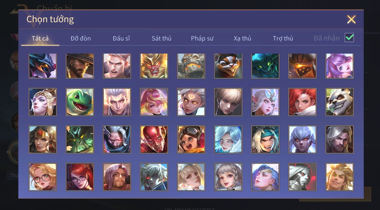Pick the green chameleon hero portrait
380x210 pixels.
[80, 102]
